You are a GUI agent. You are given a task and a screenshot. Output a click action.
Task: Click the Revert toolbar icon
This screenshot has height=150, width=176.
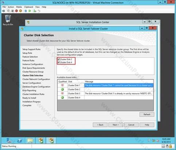39,11
